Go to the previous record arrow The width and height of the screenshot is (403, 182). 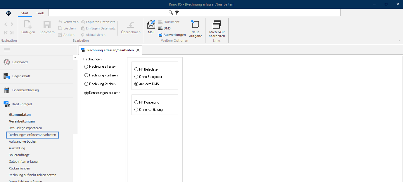[6, 24]
